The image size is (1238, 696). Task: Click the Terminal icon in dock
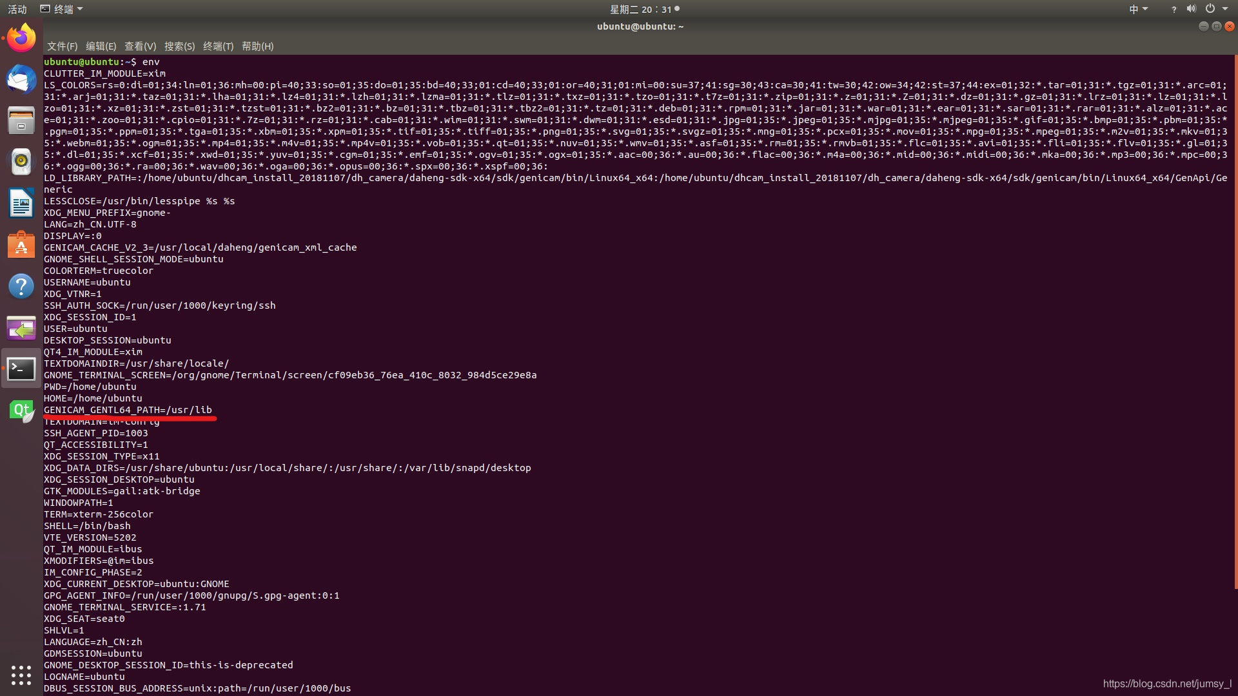click(21, 369)
